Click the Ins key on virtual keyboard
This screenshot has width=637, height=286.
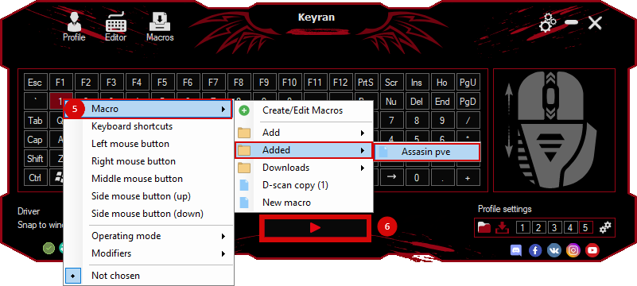(x=417, y=83)
